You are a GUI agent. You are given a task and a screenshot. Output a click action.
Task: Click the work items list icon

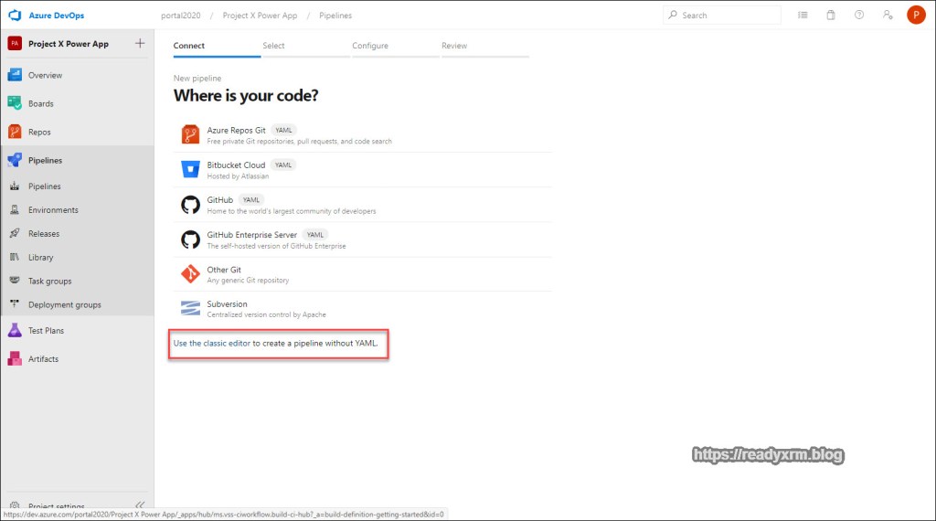point(803,16)
